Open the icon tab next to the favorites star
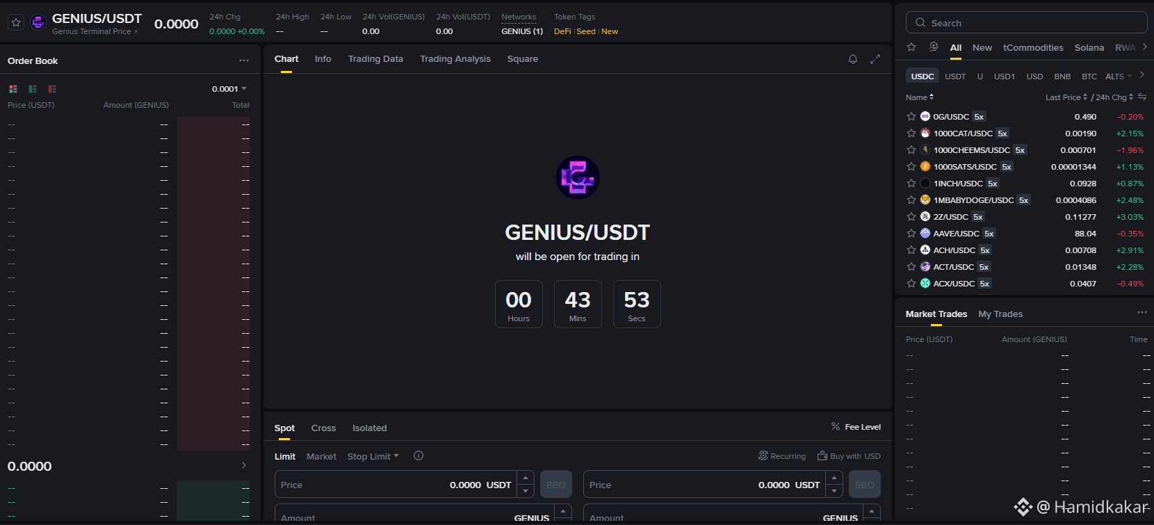 [934, 47]
